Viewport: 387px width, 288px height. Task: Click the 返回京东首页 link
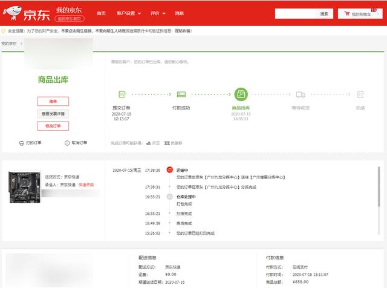point(70,19)
